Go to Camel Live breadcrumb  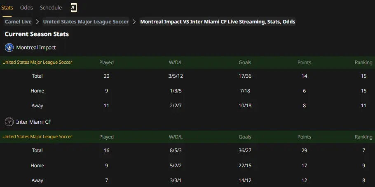click(x=18, y=22)
